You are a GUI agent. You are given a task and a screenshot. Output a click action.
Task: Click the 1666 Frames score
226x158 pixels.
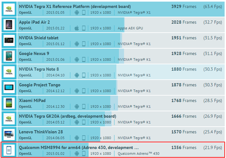coord(184,116)
